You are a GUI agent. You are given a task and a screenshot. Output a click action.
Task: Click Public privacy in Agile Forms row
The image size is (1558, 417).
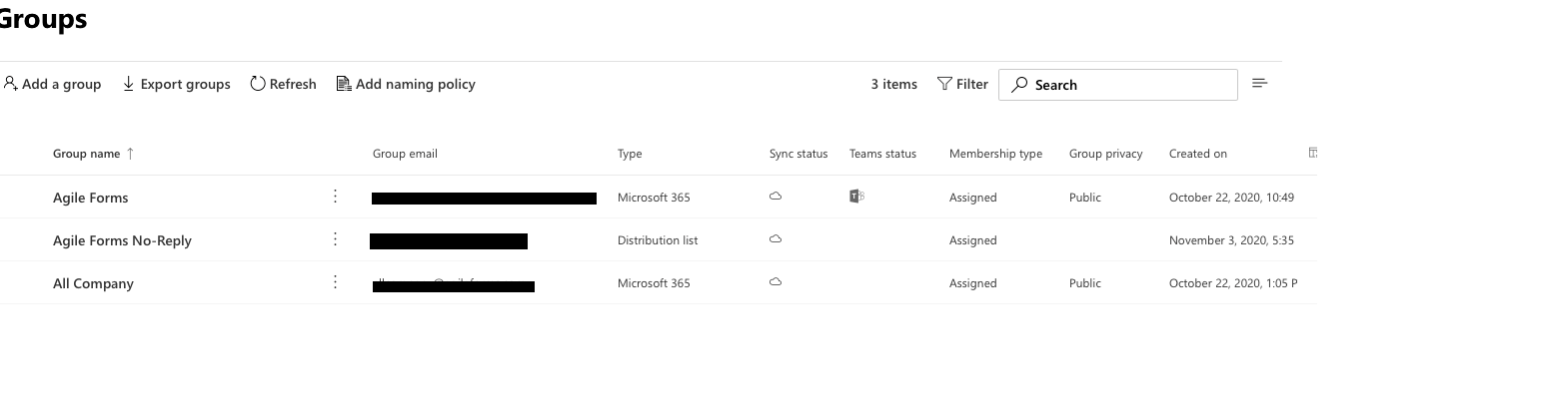pyautogui.click(x=1085, y=198)
